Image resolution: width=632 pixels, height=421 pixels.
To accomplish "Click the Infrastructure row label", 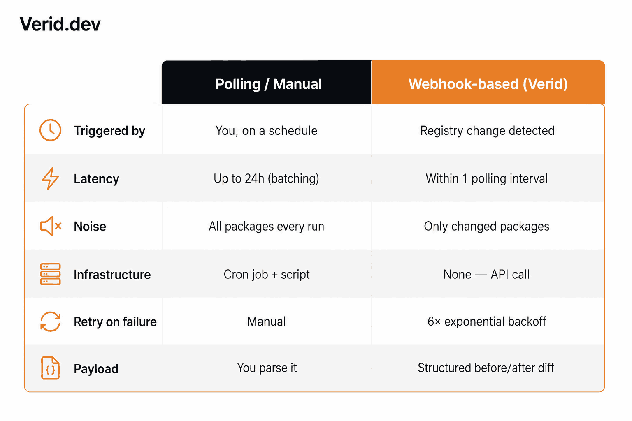I will click(x=112, y=274).
